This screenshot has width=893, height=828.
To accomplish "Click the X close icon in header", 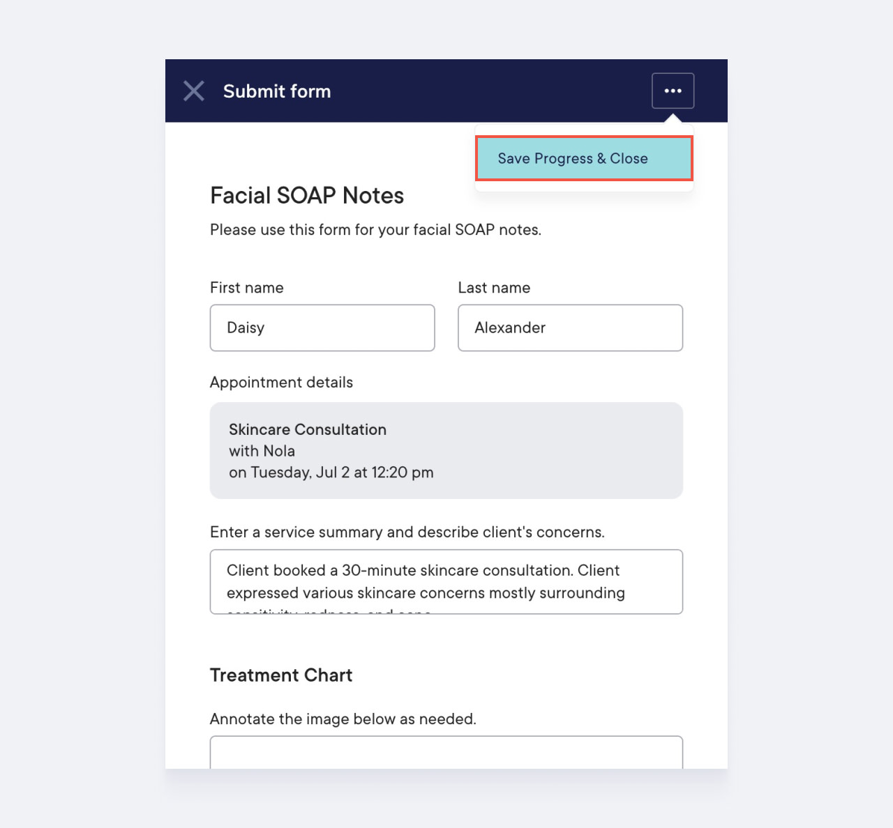I will 193,91.
